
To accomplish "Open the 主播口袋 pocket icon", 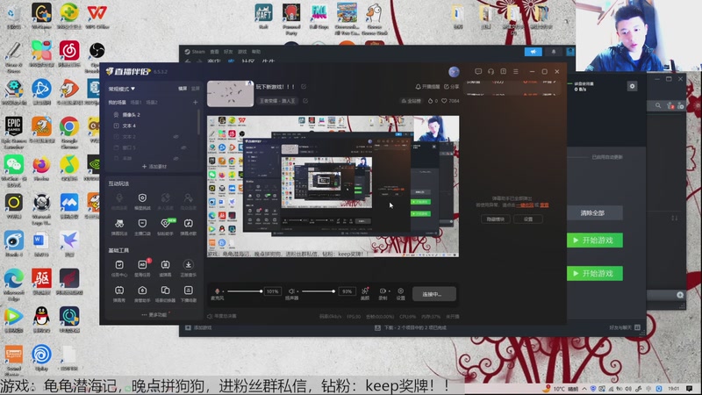I will 142,224.
